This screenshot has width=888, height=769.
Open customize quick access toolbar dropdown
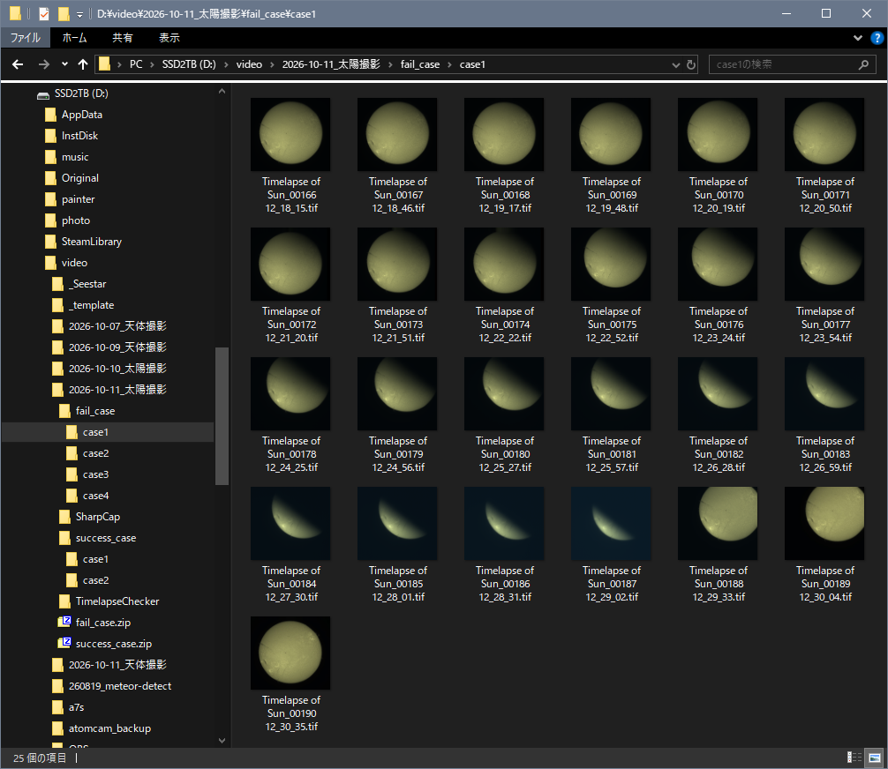click(x=79, y=14)
